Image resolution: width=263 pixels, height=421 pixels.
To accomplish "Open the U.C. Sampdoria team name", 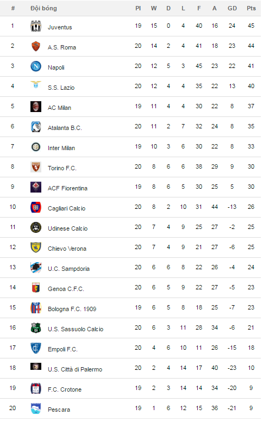I will coord(68,269).
